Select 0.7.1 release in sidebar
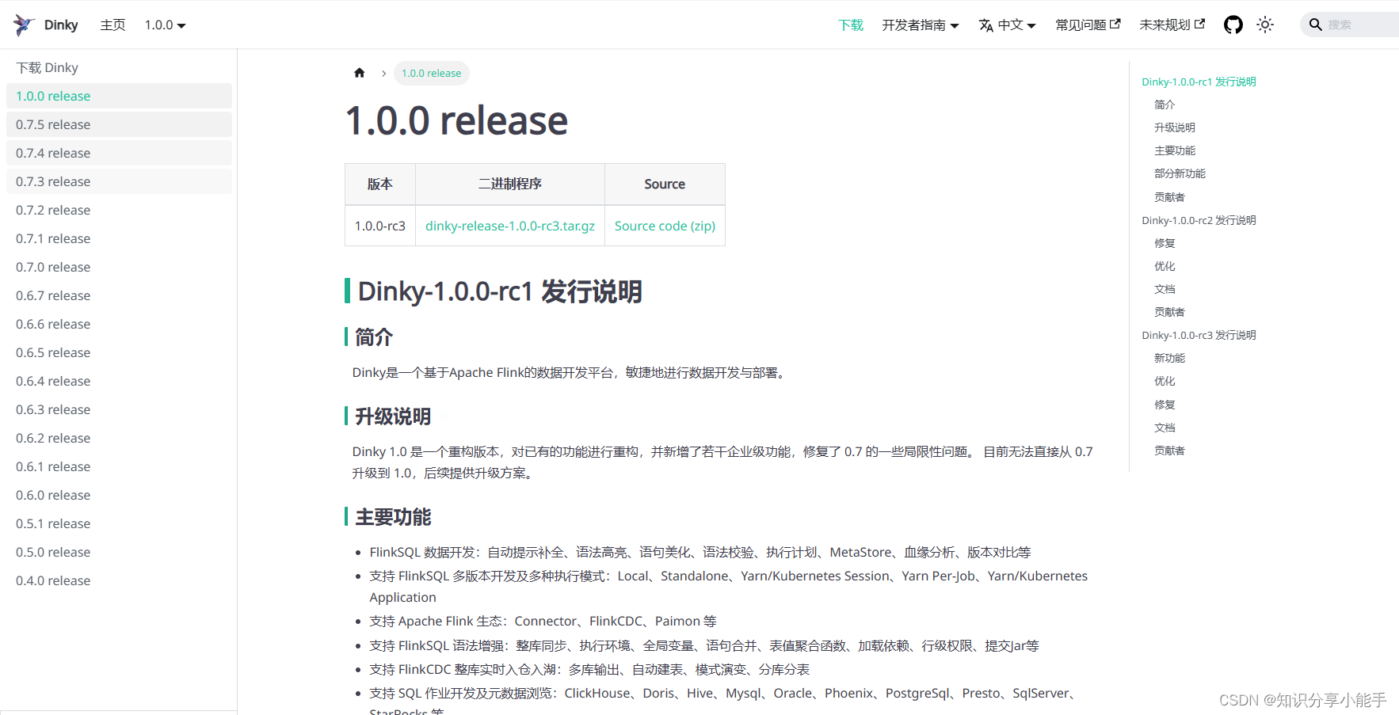Viewport: 1399px width, 715px height. coord(119,238)
